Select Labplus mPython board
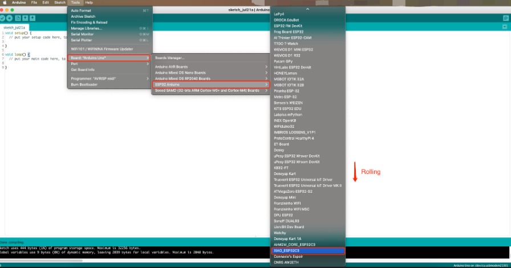Viewport: 511px width, 268px height. coord(307,115)
